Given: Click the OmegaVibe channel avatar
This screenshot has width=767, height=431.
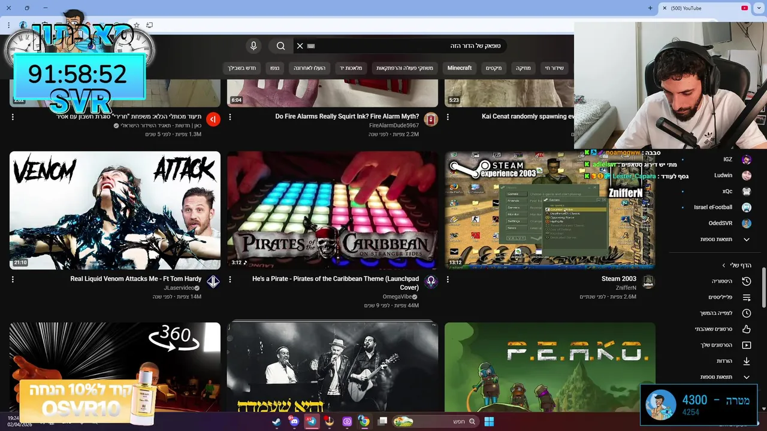Looking at the screenshot, I should 430,281.
